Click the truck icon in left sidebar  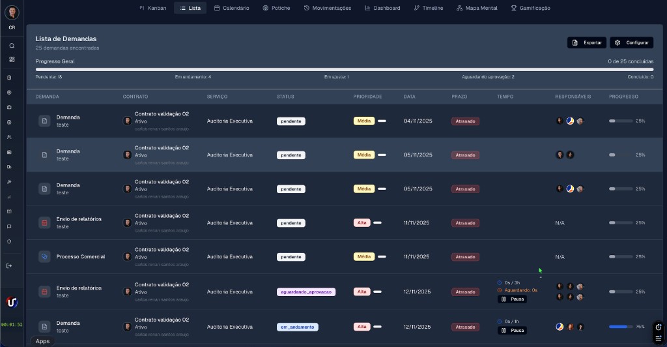pyautogui.click(x=9, y=167)
